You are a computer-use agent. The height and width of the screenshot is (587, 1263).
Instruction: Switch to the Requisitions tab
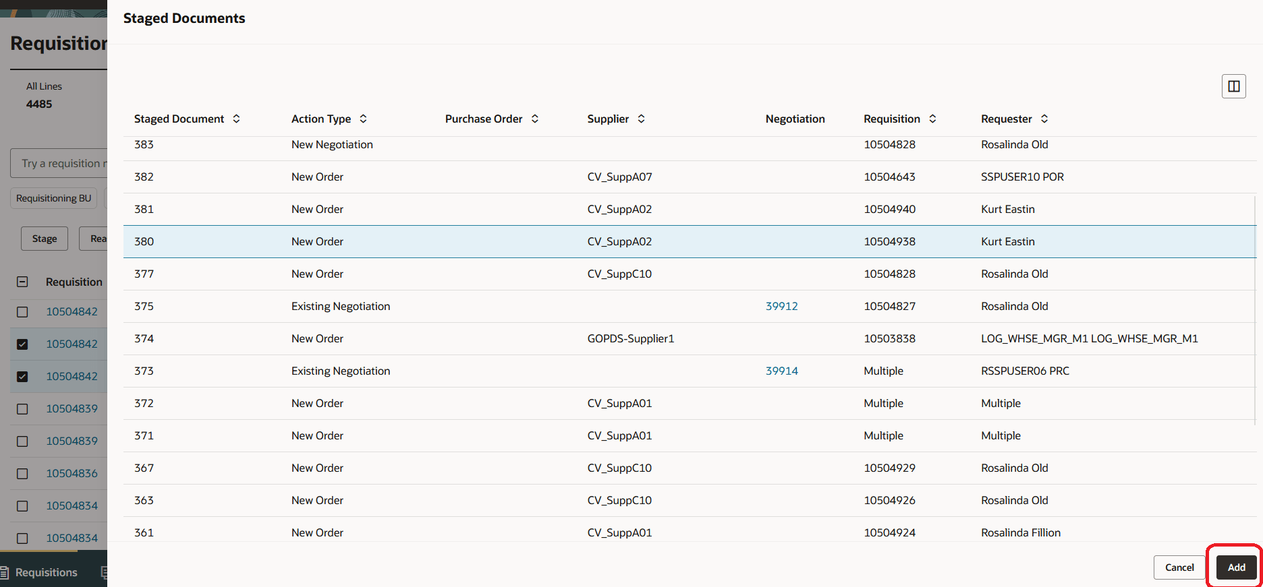[46, 572]
